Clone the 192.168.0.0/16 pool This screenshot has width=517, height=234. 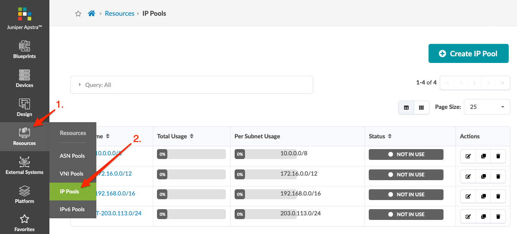(x=483, y=196)
